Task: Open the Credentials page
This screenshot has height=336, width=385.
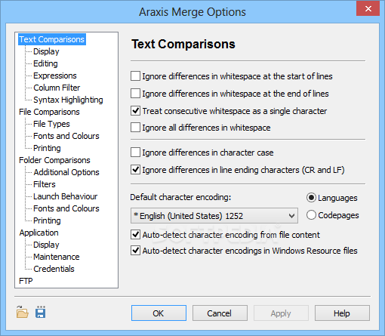Action: tap(54, 269)
